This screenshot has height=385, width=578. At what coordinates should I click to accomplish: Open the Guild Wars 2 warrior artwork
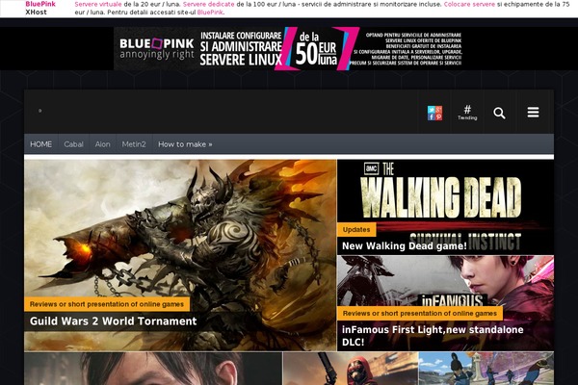[x=180, y=255]
